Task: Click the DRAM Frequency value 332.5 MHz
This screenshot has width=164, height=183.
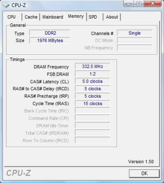Action: 92,66
